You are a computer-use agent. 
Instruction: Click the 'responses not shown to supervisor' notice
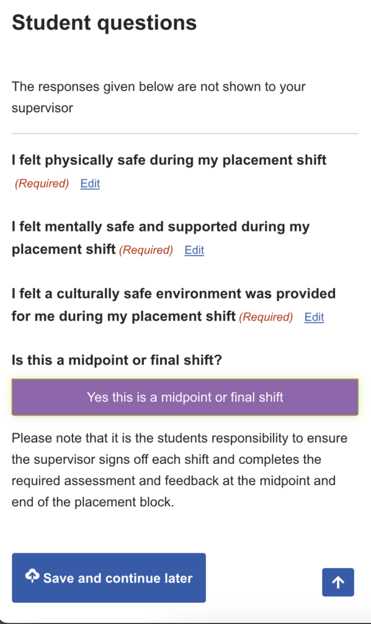(x=158, y=97)
